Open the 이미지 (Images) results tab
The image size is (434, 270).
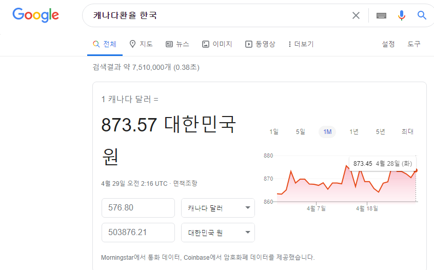point(217,44)
